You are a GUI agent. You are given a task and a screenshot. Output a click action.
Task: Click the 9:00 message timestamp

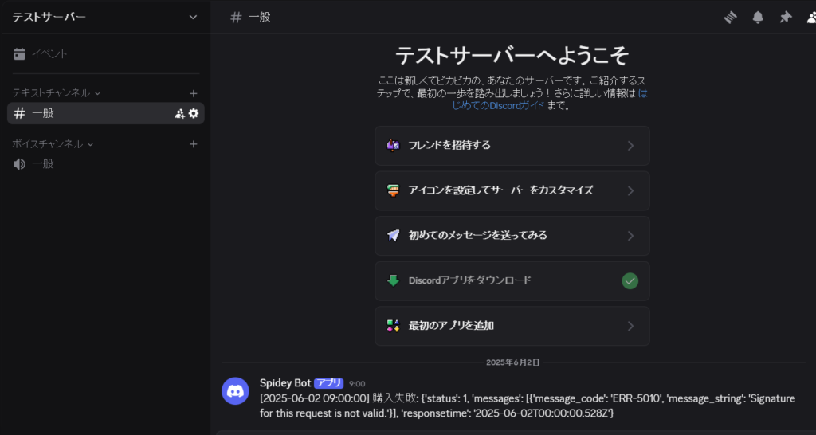(x=357, y=384)
